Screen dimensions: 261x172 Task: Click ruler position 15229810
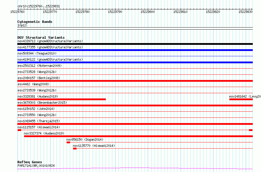pyautogui.click(x=180, y=12)
